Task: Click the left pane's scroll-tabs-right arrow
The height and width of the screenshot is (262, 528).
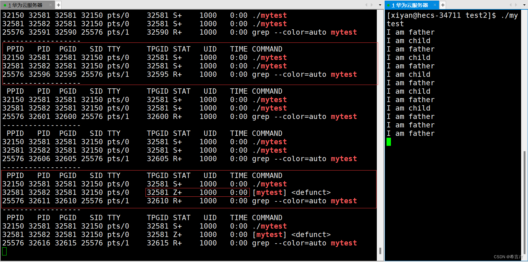Action: (372, 5)
